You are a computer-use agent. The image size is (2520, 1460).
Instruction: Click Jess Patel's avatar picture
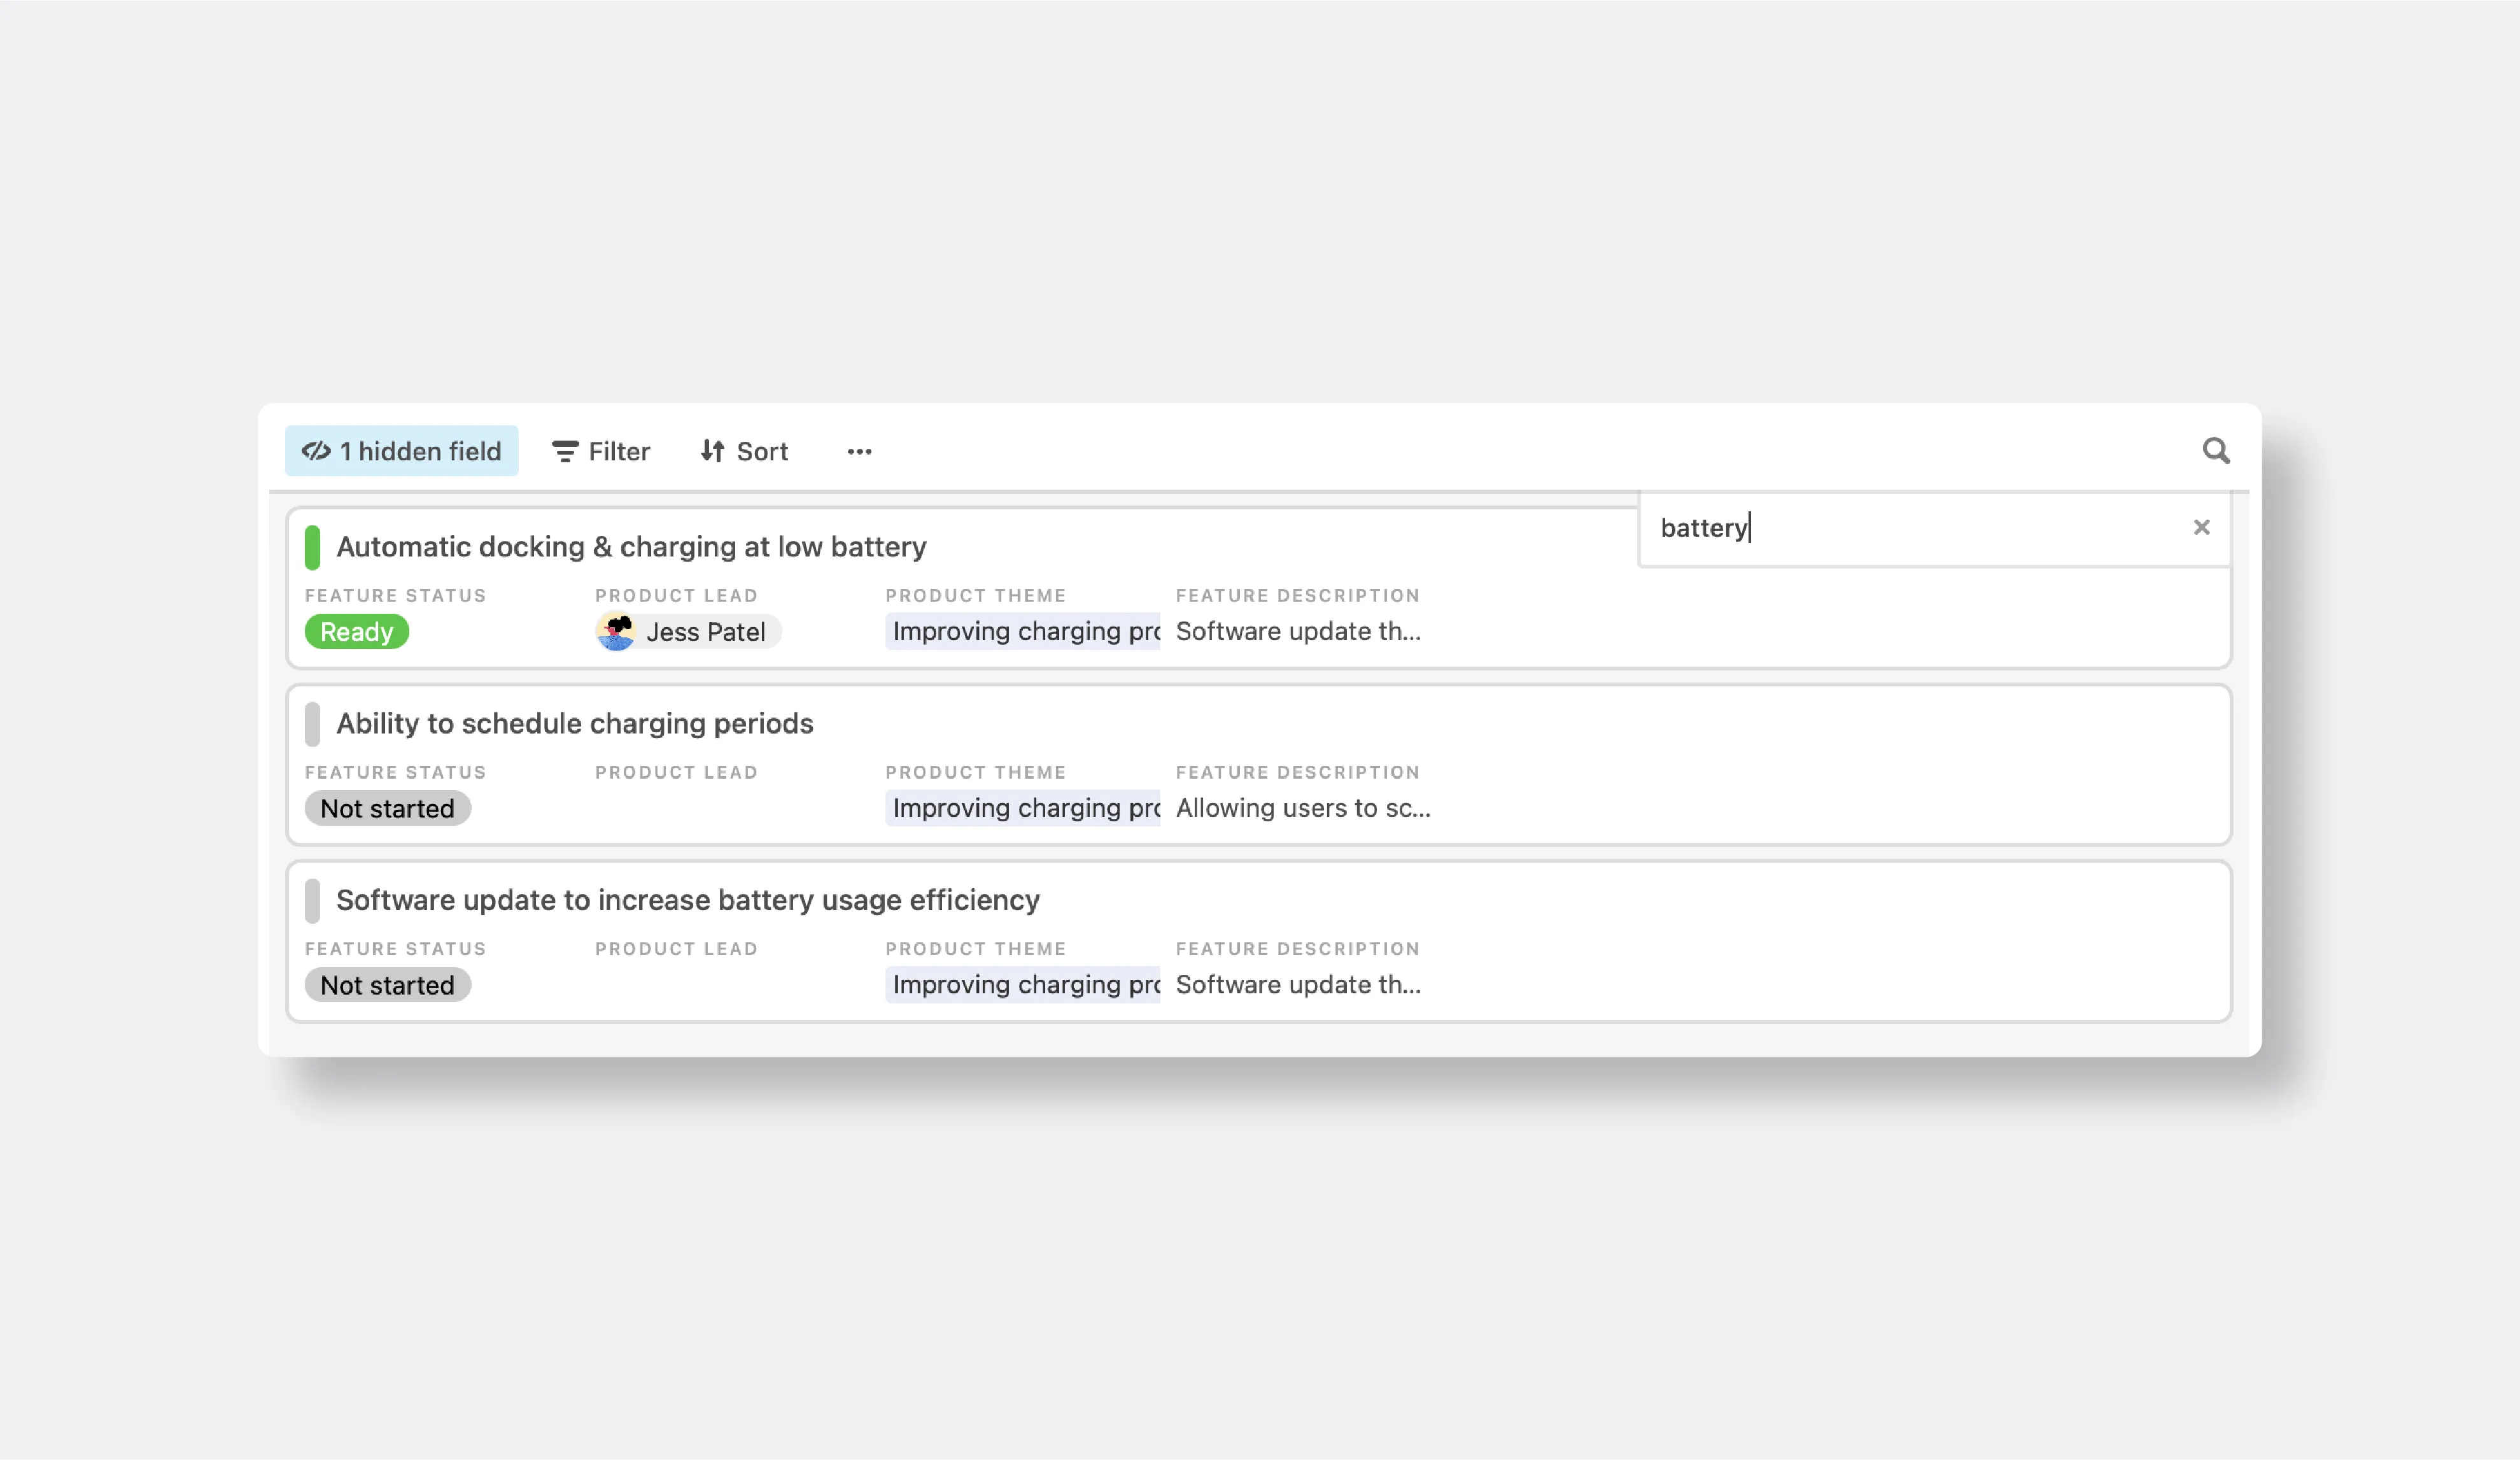(616, 632)
